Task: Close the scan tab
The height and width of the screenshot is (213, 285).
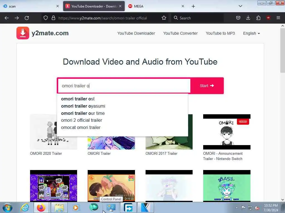Action: [58, 6]
